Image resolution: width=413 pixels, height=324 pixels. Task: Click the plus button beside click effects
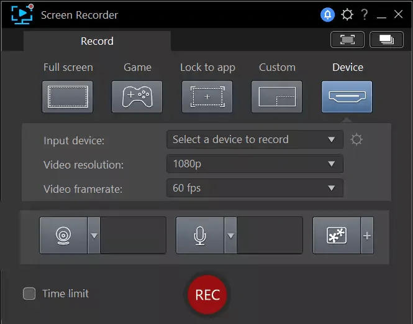367,236
